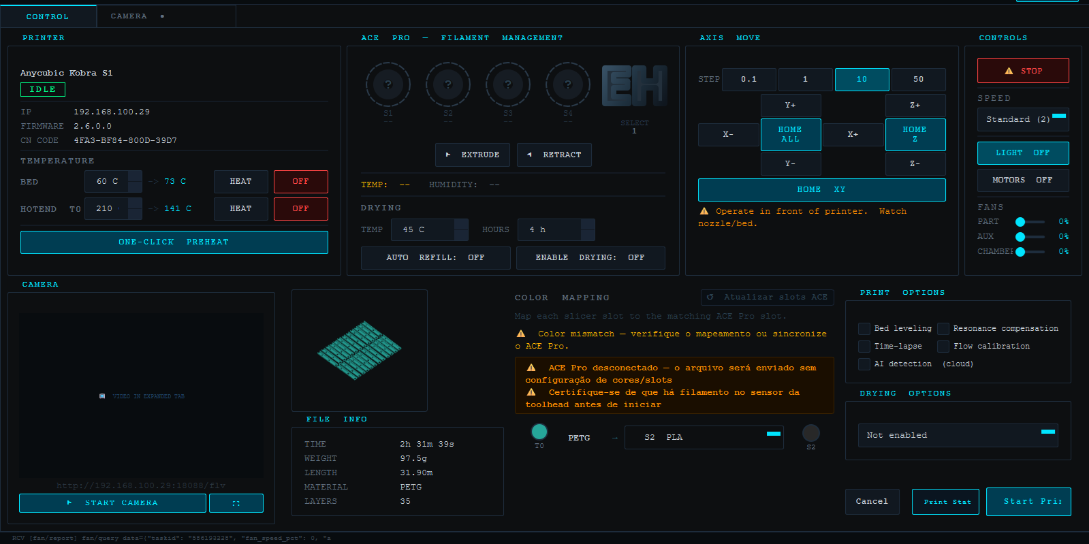Refresh ACE slots with Atualizar button
This screenshot has height=544, width=1089.
[768, 298]
